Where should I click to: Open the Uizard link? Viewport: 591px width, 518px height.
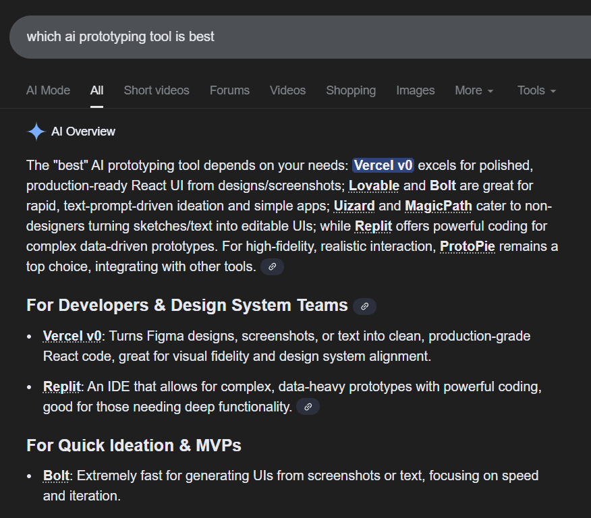pyautogui.click(x=354, y=206)
